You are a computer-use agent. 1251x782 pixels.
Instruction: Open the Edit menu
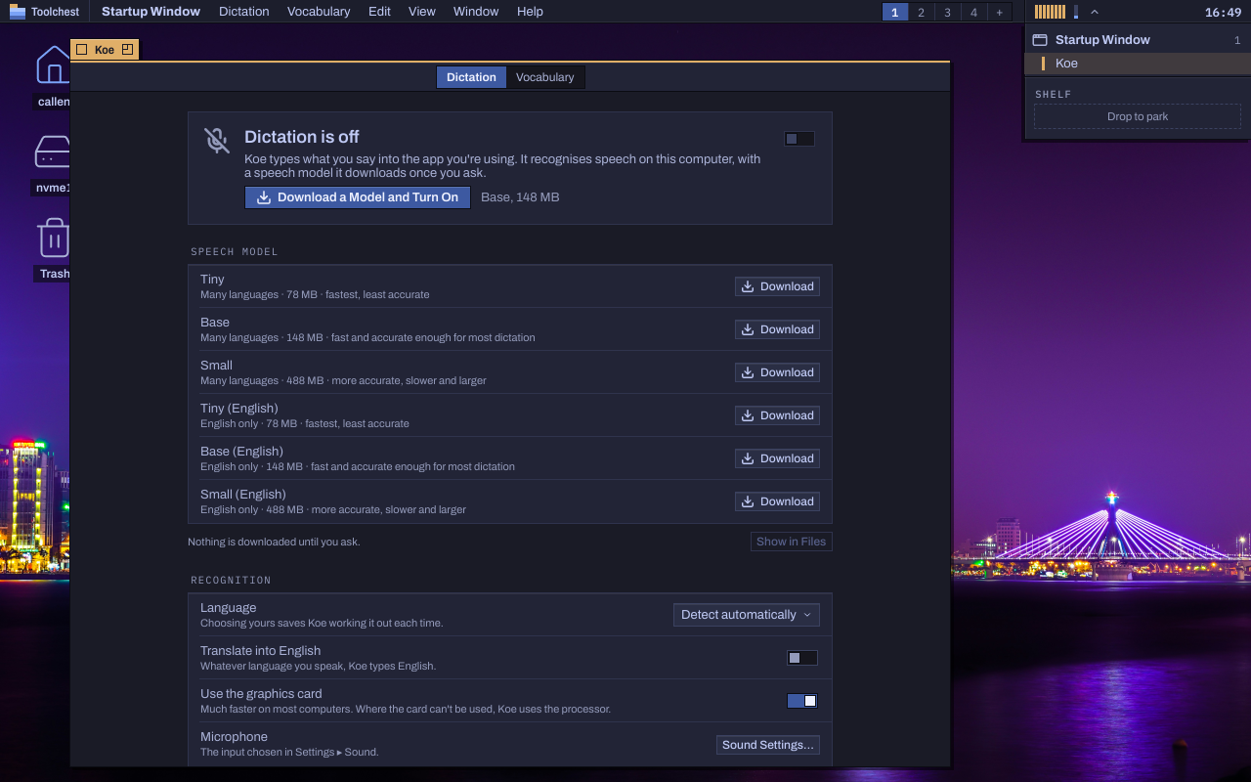coord(380,12)
